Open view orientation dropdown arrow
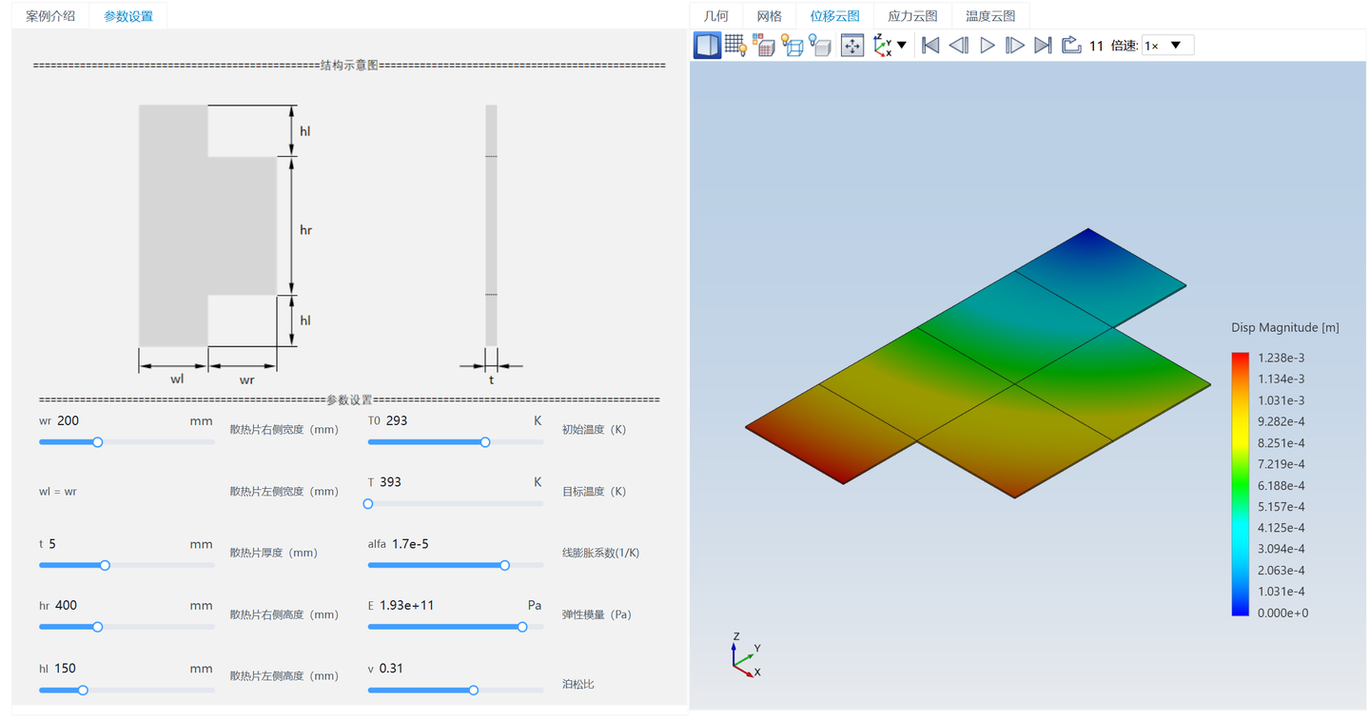 point(902,45)
